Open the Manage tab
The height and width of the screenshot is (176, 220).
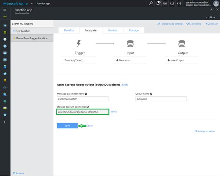coord(133,30)
